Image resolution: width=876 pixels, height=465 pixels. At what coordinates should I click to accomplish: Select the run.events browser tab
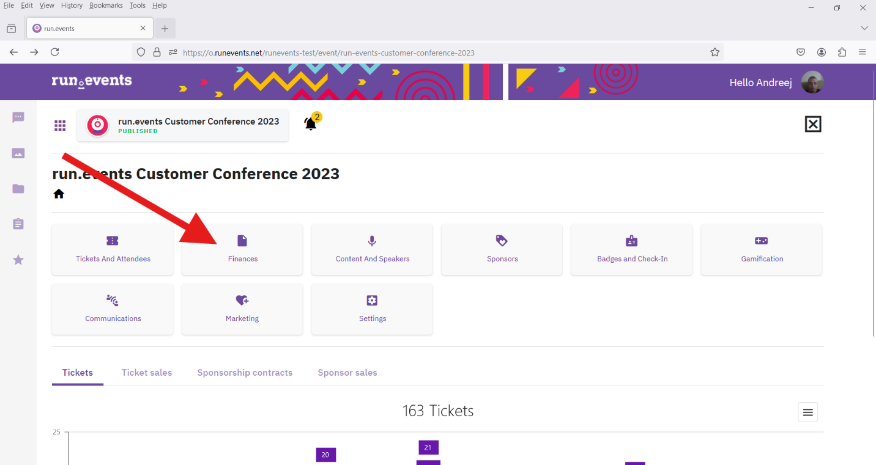tap(90, 28)
